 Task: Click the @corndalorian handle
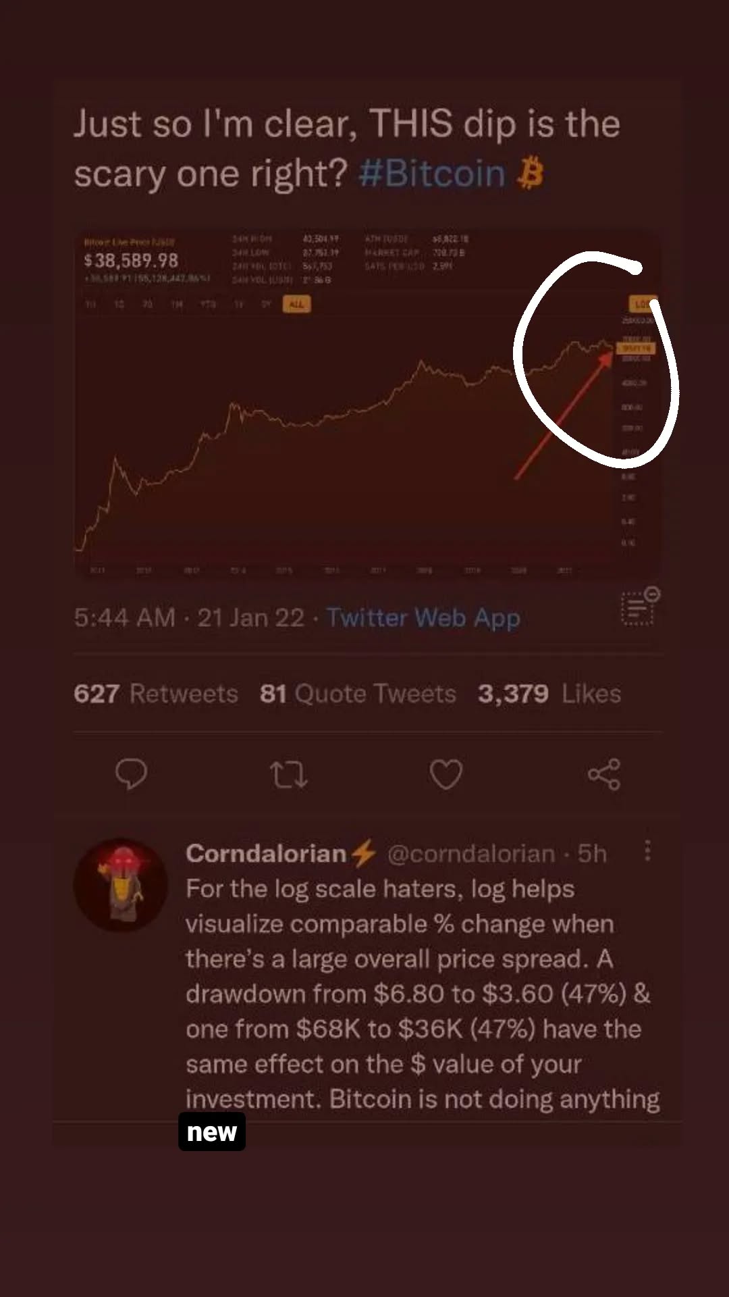coord(471,854)
